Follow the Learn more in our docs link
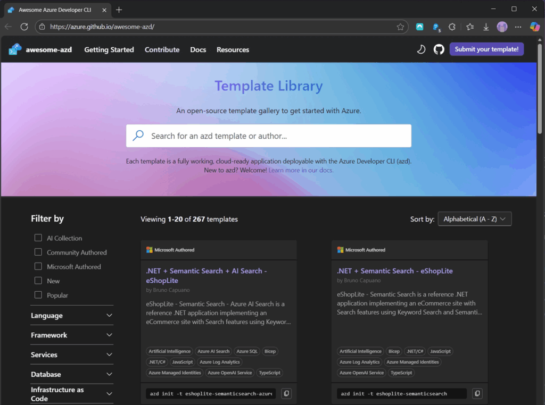Image resolution: width=545 pixels, height=405 pixels. 301,170
